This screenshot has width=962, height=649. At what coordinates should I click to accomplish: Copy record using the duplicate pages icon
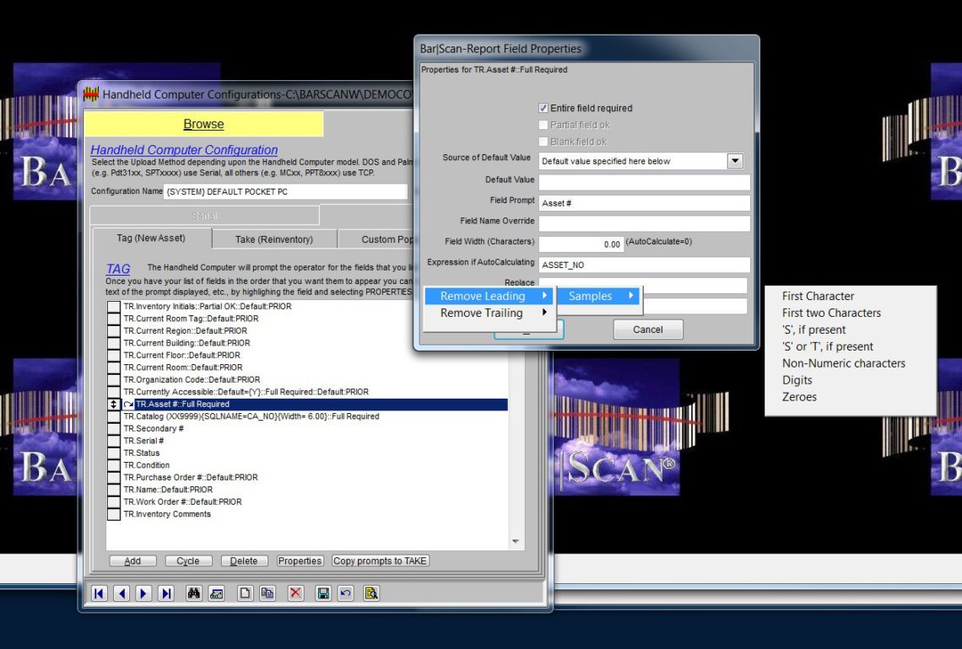coord(267,593)
